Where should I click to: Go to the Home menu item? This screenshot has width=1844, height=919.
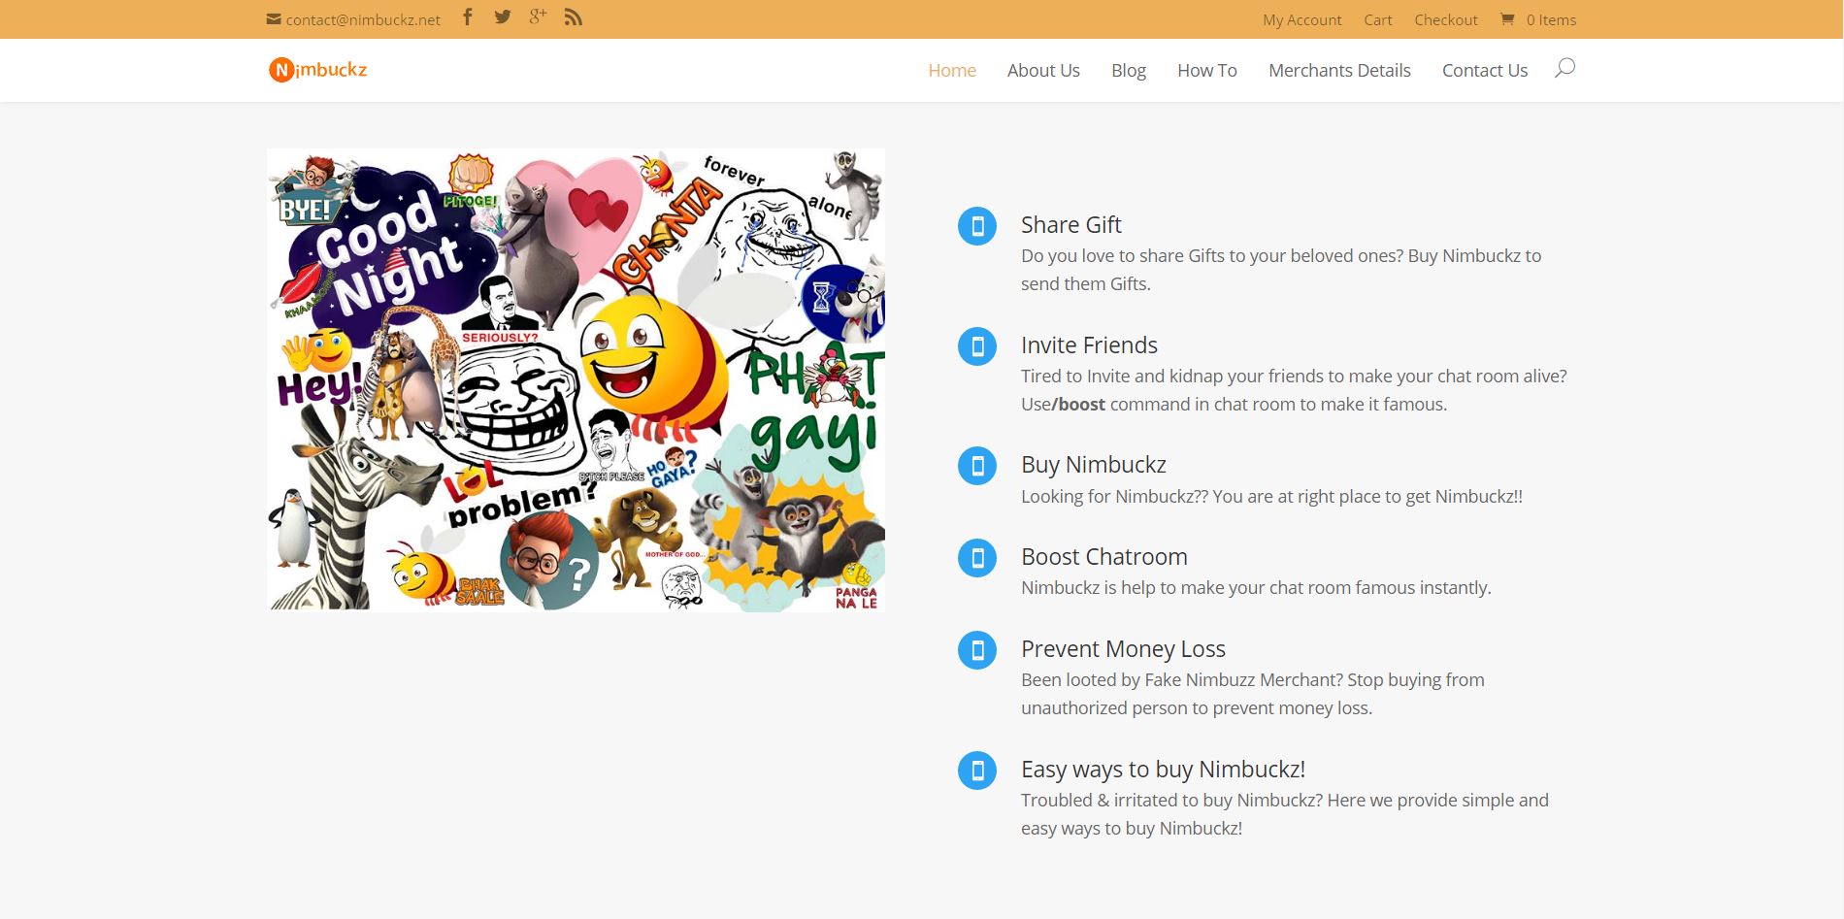952,70
